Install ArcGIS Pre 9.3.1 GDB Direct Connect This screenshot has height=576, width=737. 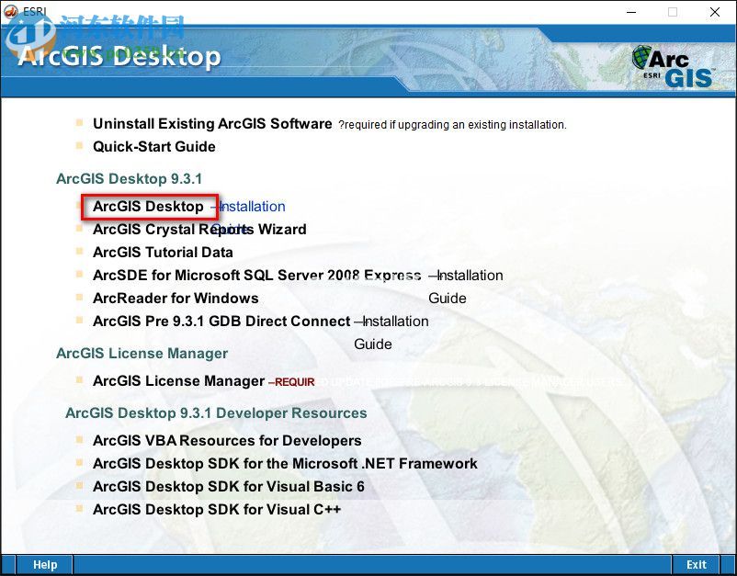[x=227, y=322]
